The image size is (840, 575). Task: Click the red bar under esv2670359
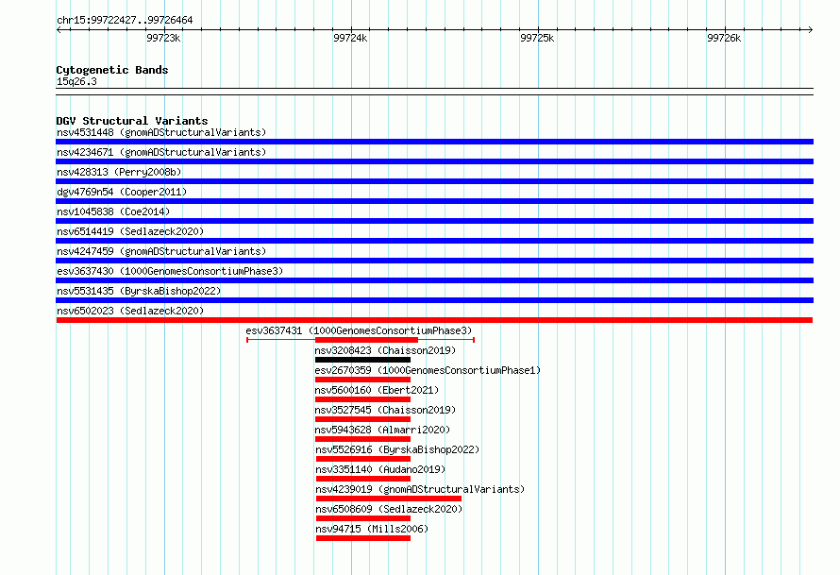pyautogui.click(x=362, y=380)
